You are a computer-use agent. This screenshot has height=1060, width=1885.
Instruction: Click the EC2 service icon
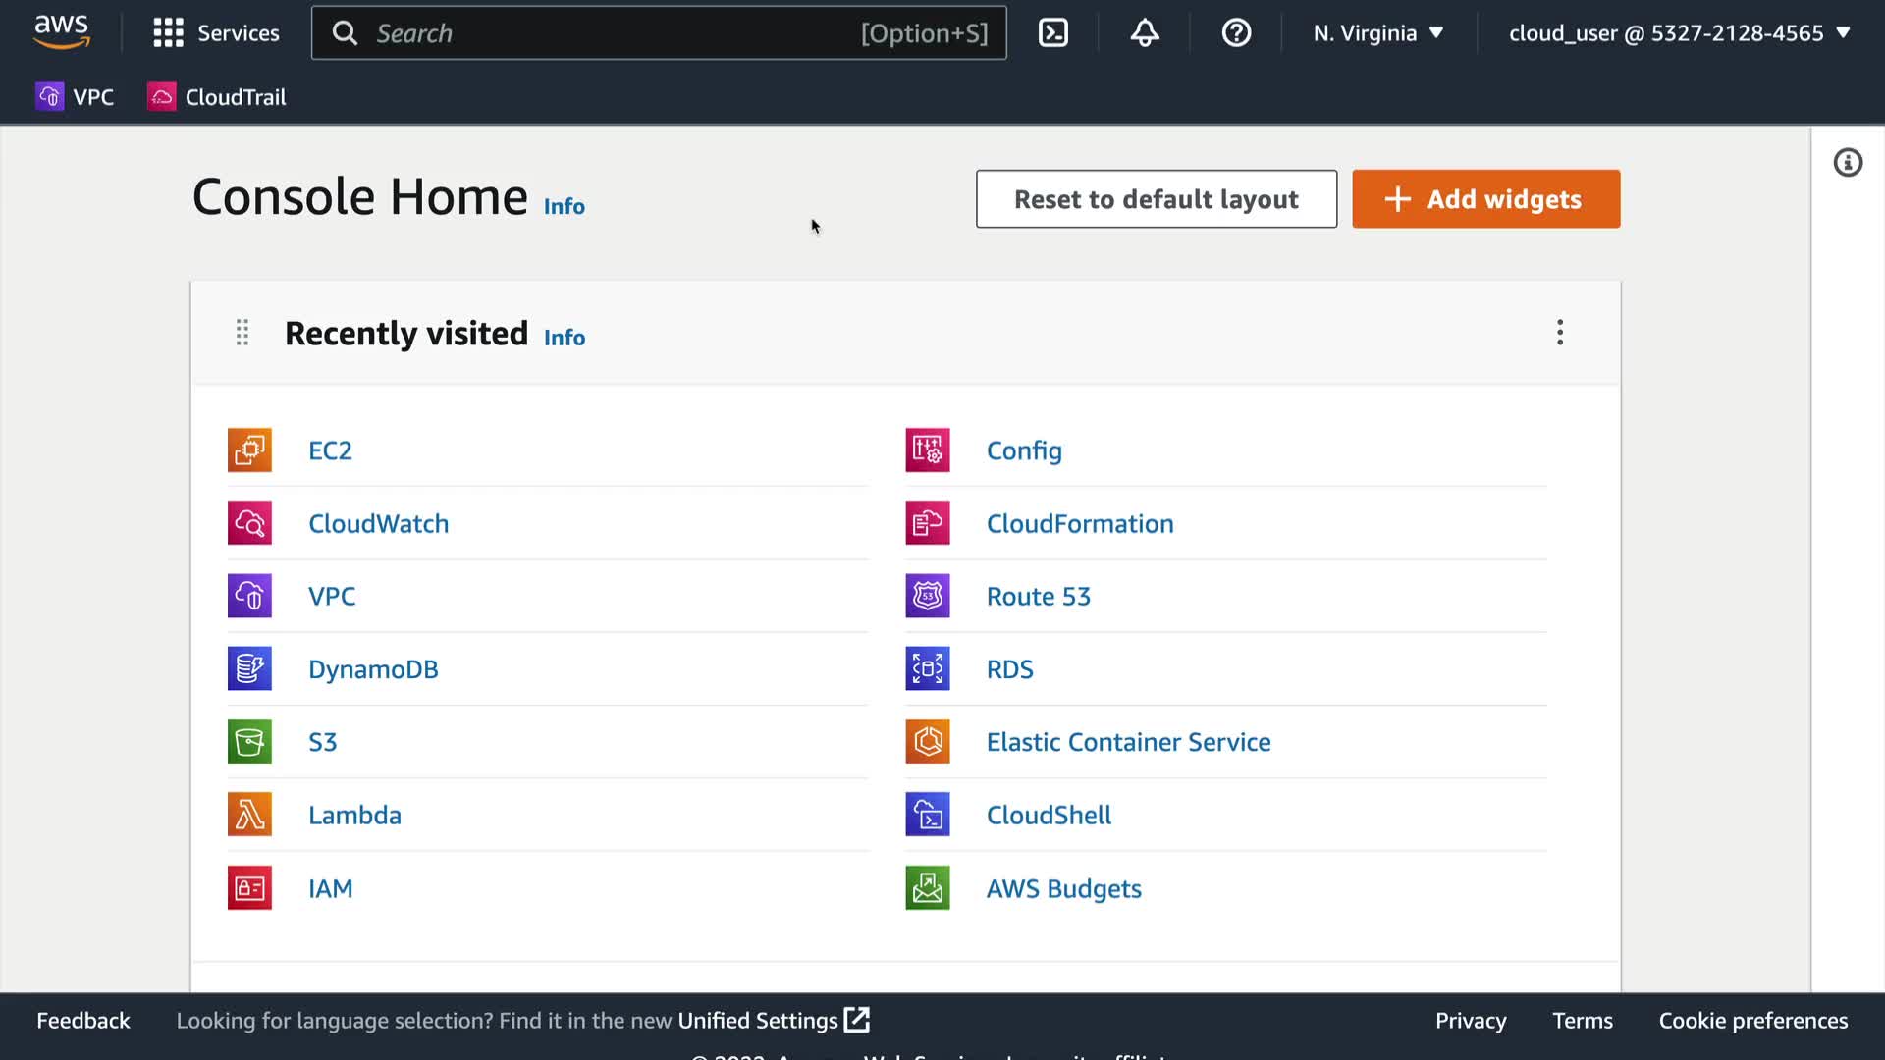(x=249, y=450)
